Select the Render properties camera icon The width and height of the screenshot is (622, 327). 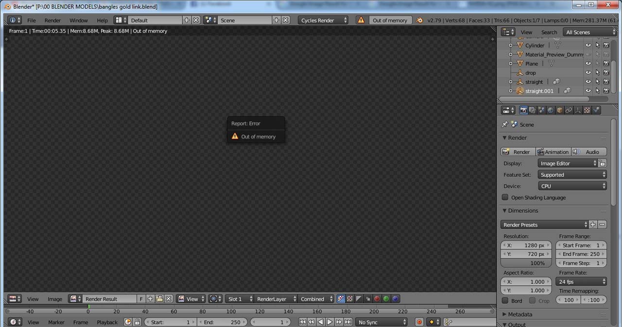pyautogui.click(x=524, y=110)
